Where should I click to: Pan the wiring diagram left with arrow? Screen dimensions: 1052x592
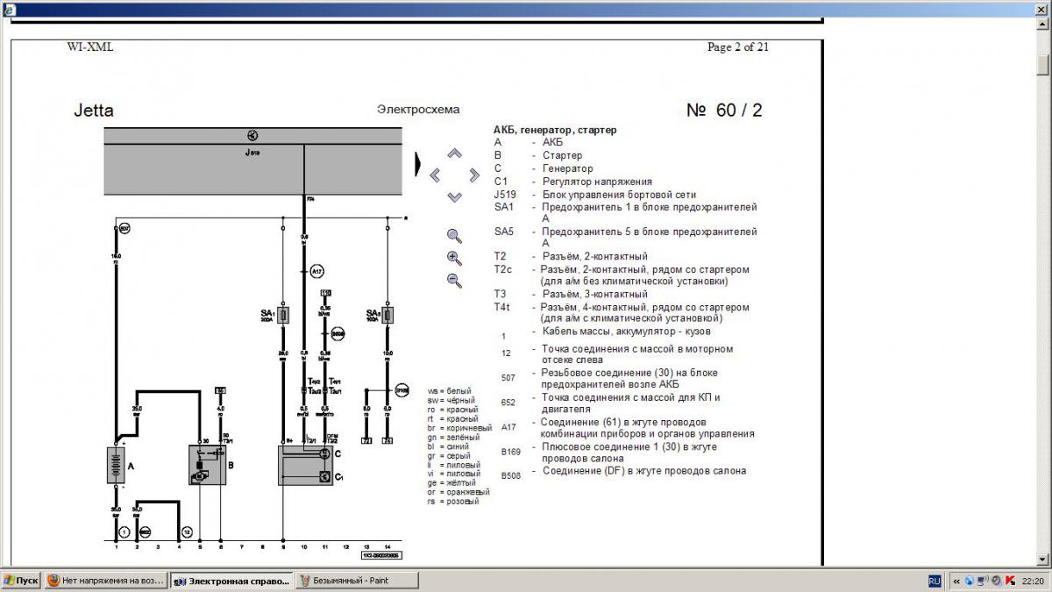[x=435, y=175]
